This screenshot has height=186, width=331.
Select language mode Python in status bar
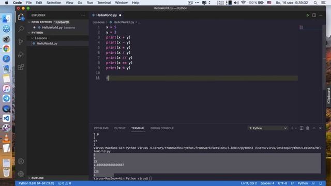click(303, 183)
